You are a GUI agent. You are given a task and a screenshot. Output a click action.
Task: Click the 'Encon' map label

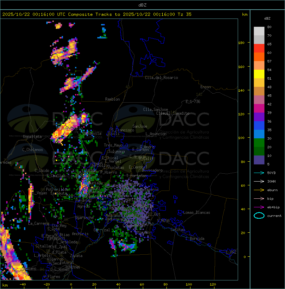[x=206, y=87]
